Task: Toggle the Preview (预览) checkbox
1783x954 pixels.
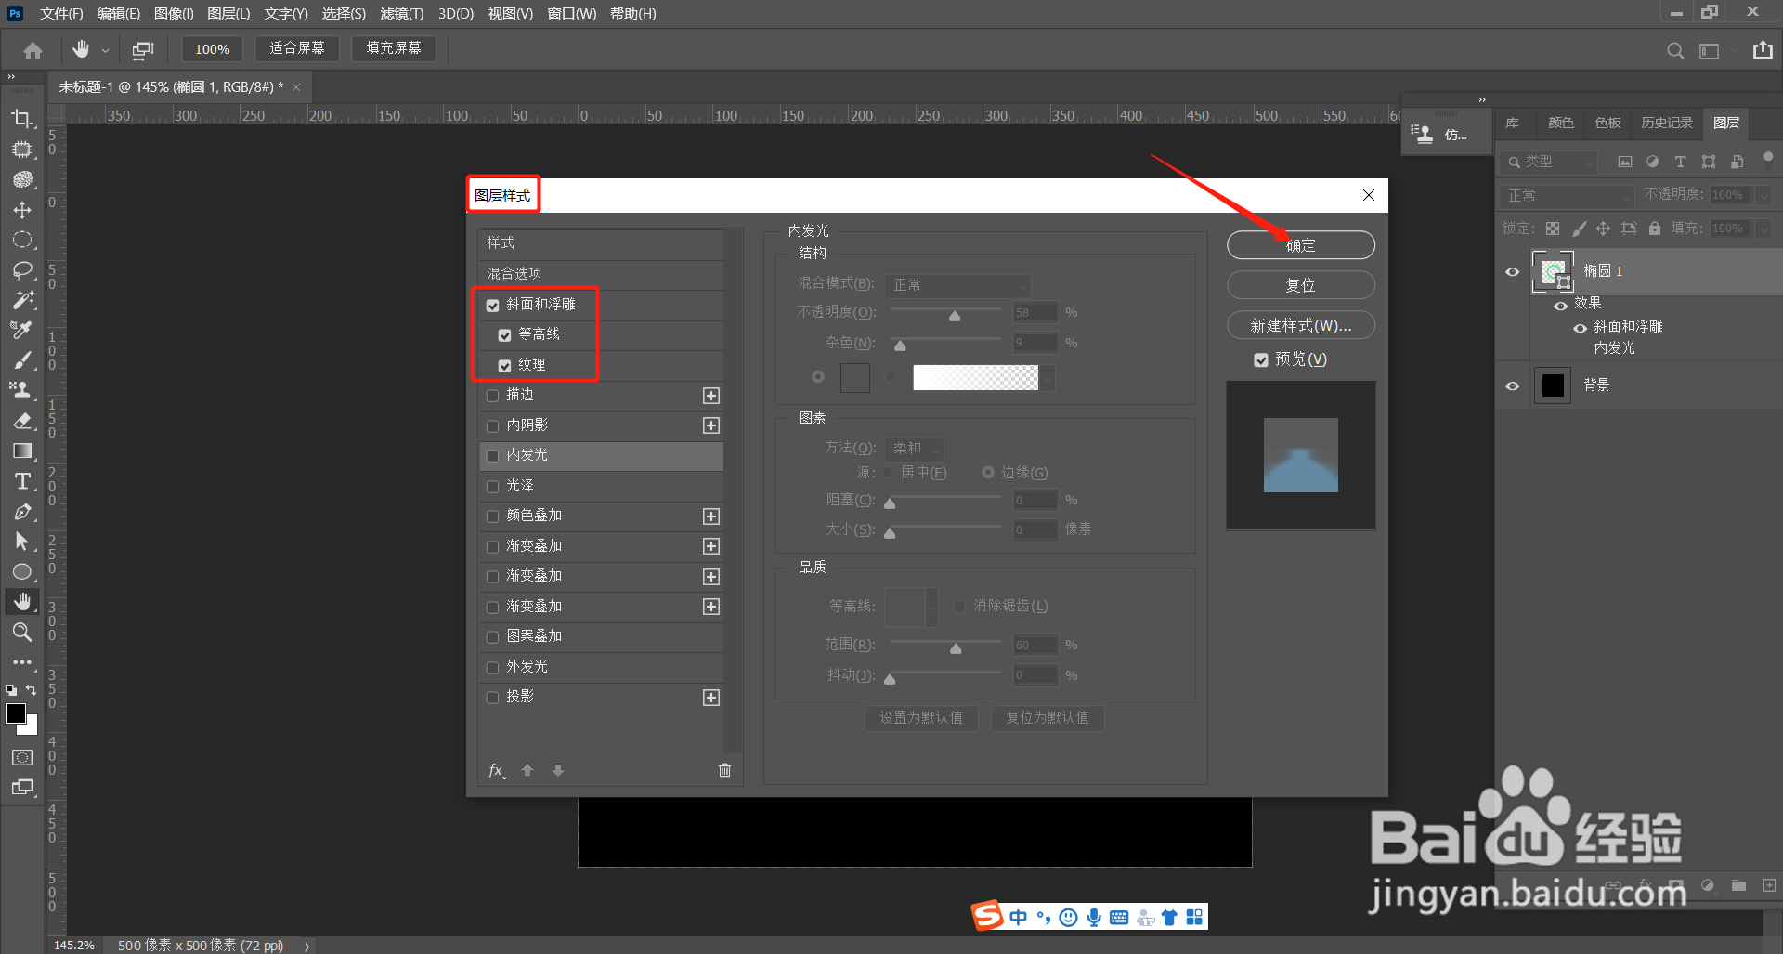Action: click(1261, 359)
